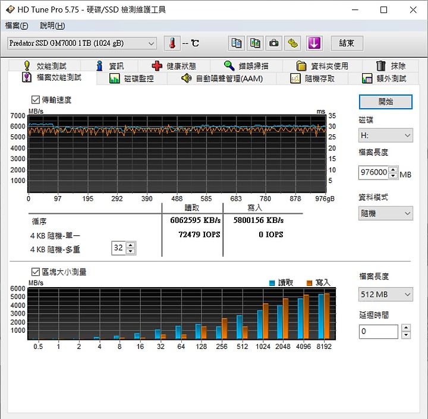The image size is (428, 419).
Task: Switch to the 磁碟監控 tab
Action: [131, 78]
